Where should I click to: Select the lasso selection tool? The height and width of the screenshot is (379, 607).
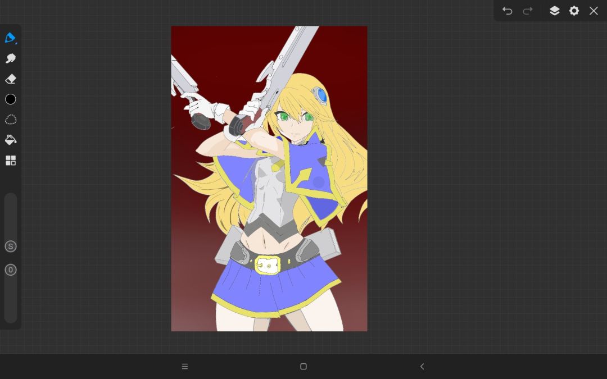click(x=11, y=120)
